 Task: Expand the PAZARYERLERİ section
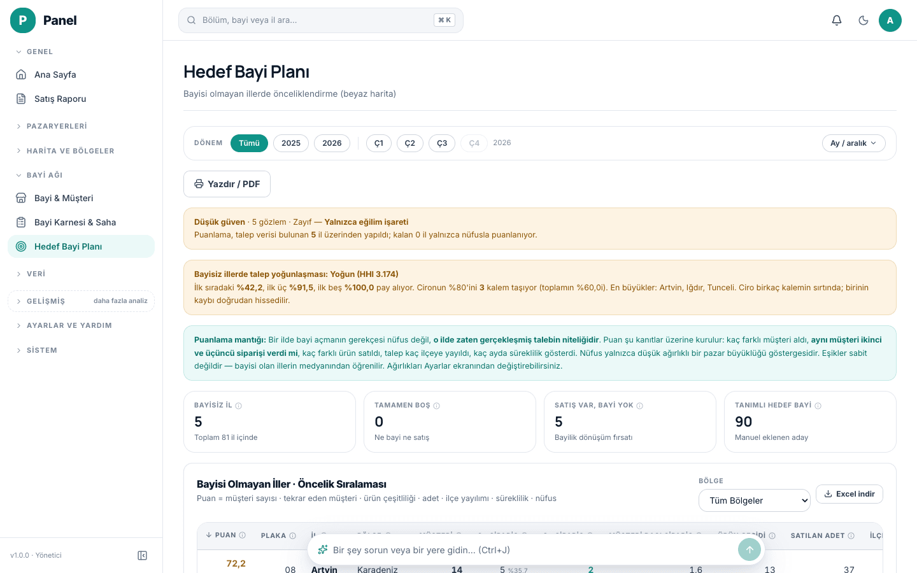(x=81, y=126)
